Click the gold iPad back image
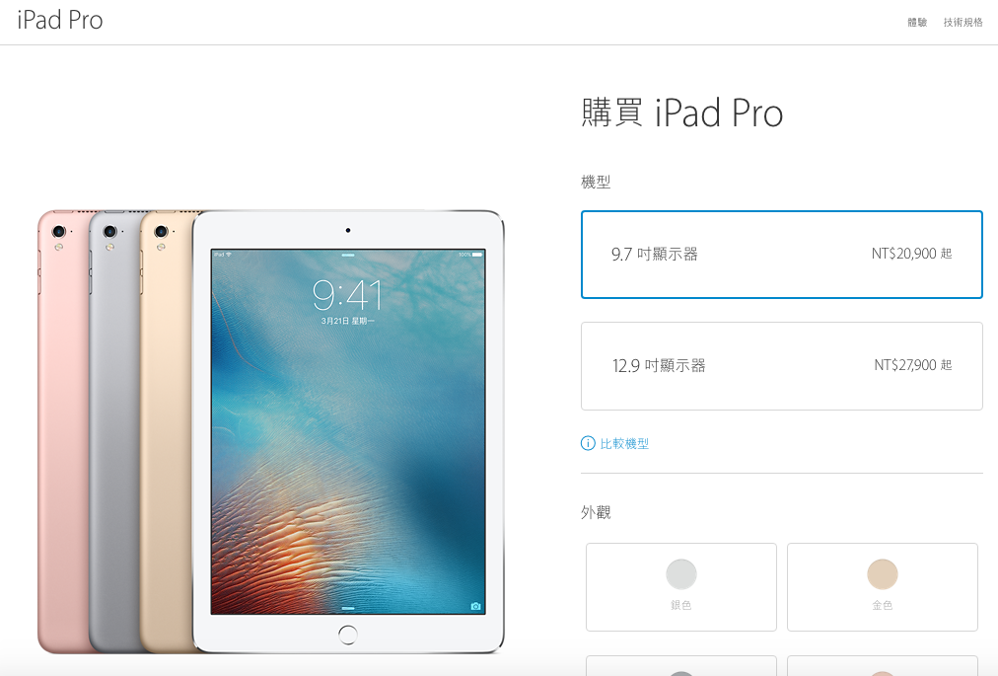The image size is (998, 676). (167, 432)
